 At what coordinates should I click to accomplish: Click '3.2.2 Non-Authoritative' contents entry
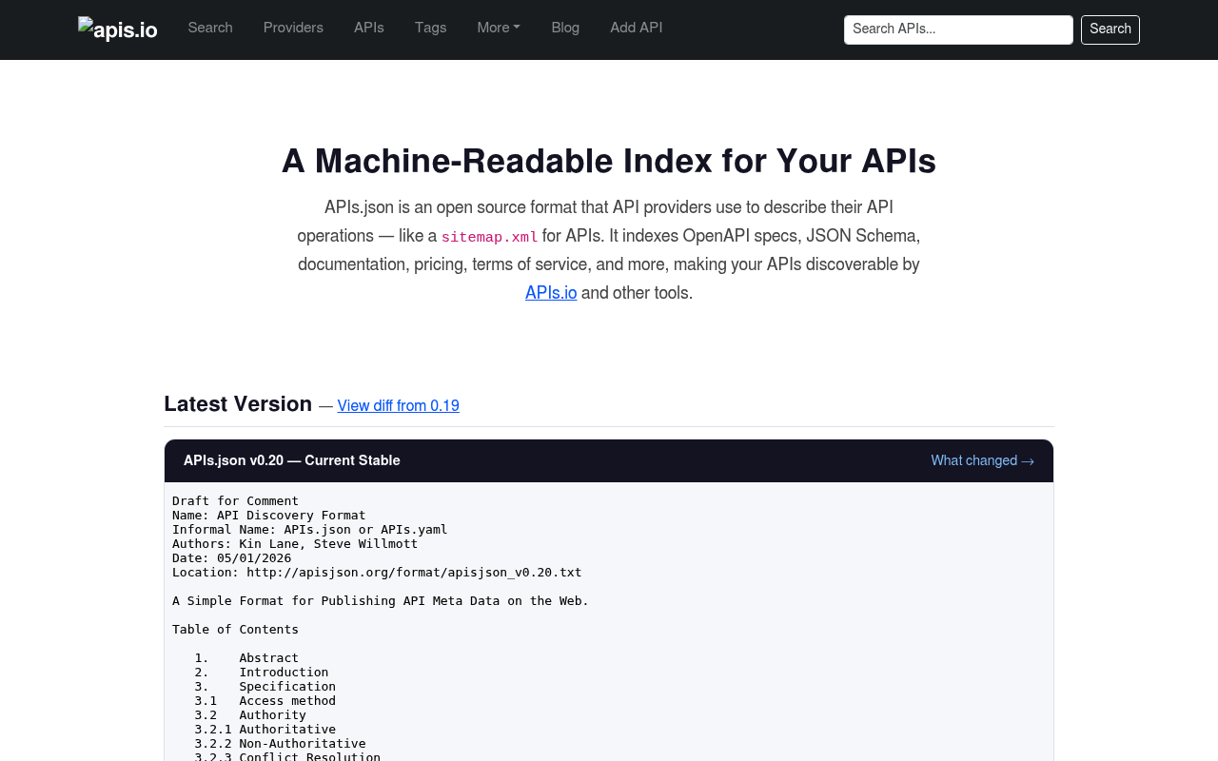tap(280, 744)
